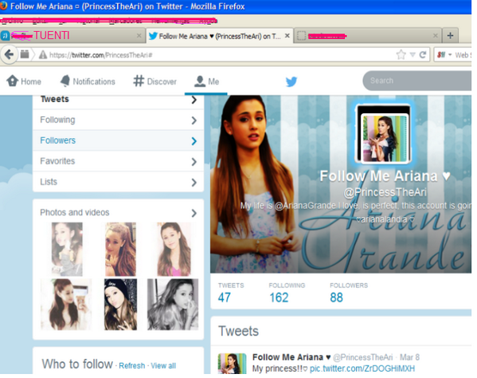
Task: Open the Home navigation item
Action: click(24, 81)
